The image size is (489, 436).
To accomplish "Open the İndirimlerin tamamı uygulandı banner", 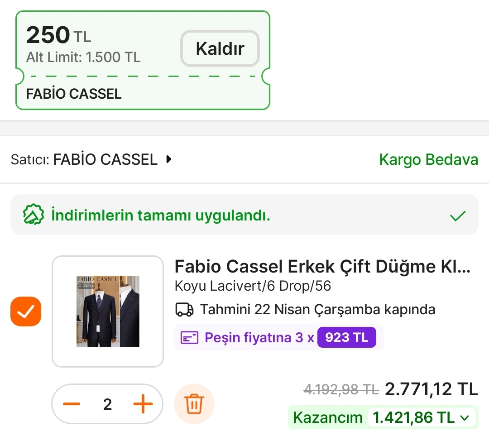I will 161,216.
